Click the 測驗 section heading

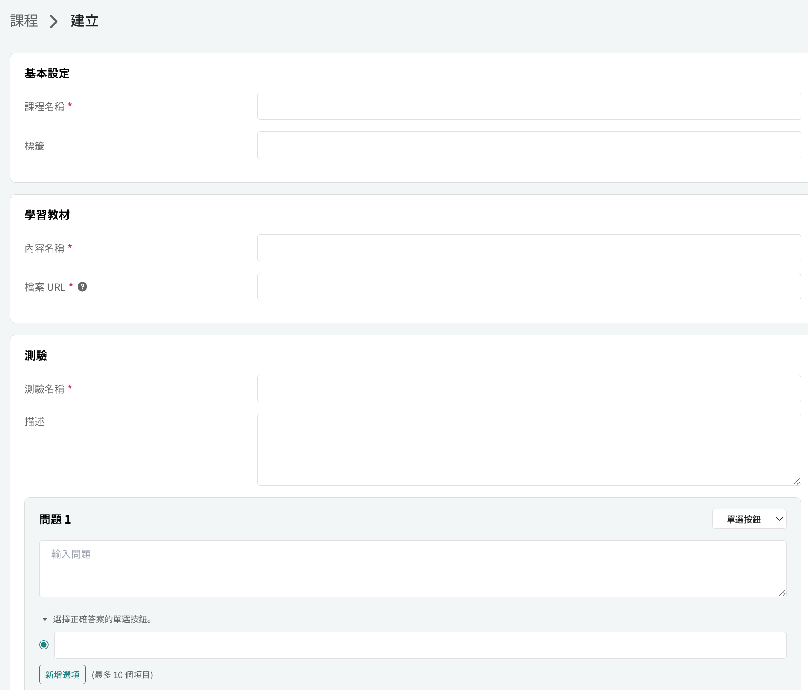(x=36, y=356)
